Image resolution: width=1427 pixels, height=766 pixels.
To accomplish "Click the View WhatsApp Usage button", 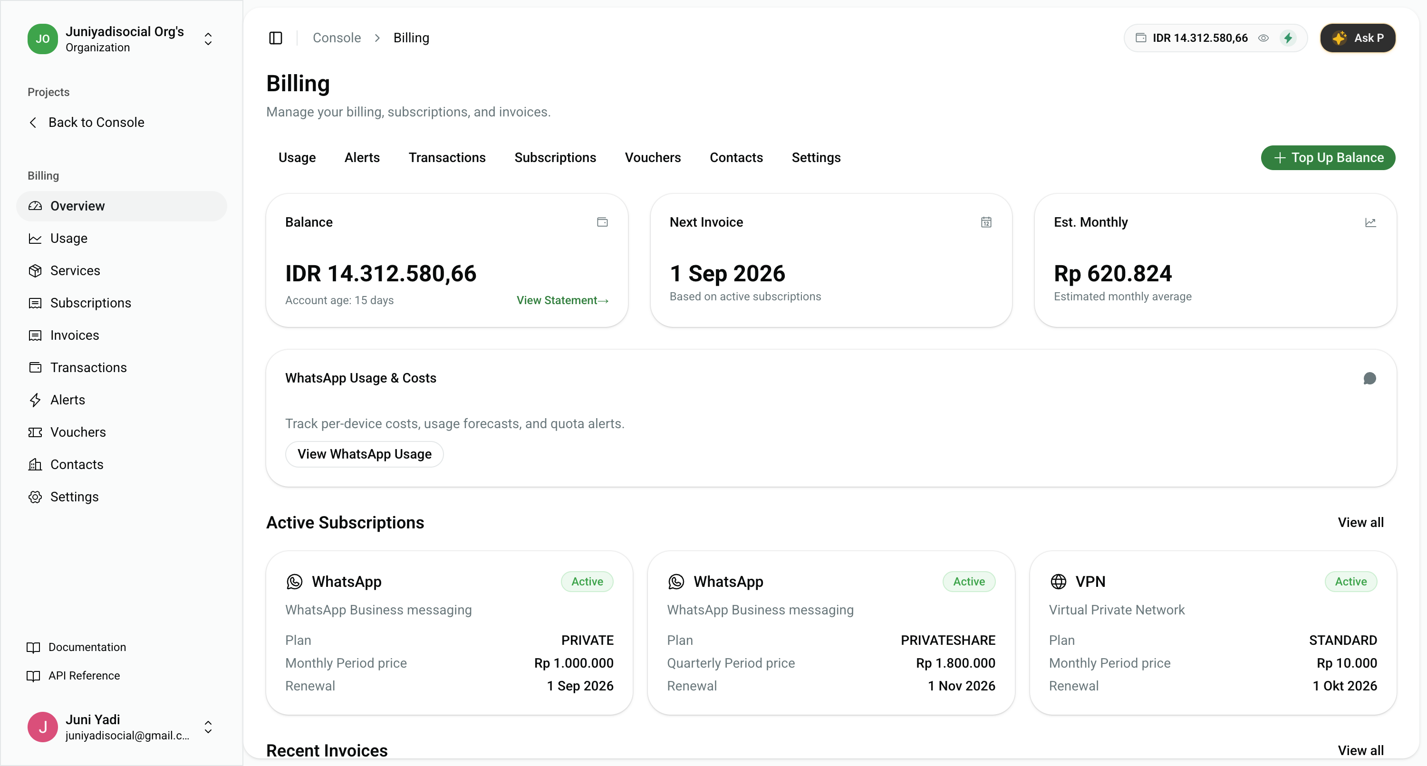I will click(x=364, y=454).
